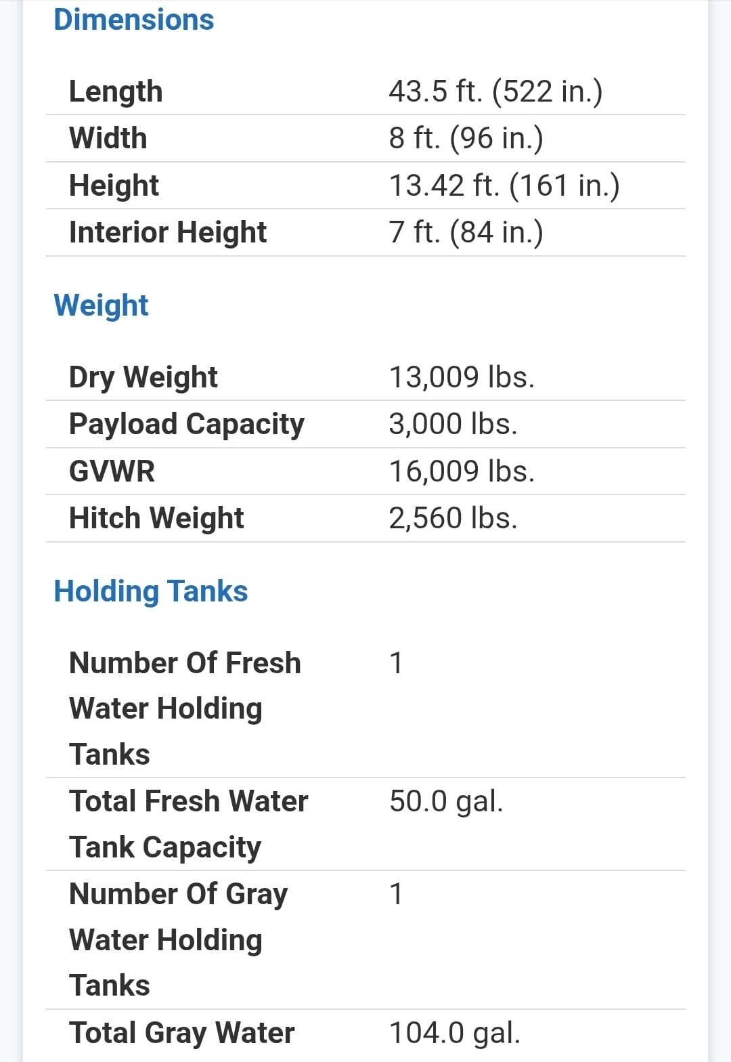Select the Payload Capacity label

[187, 424]
